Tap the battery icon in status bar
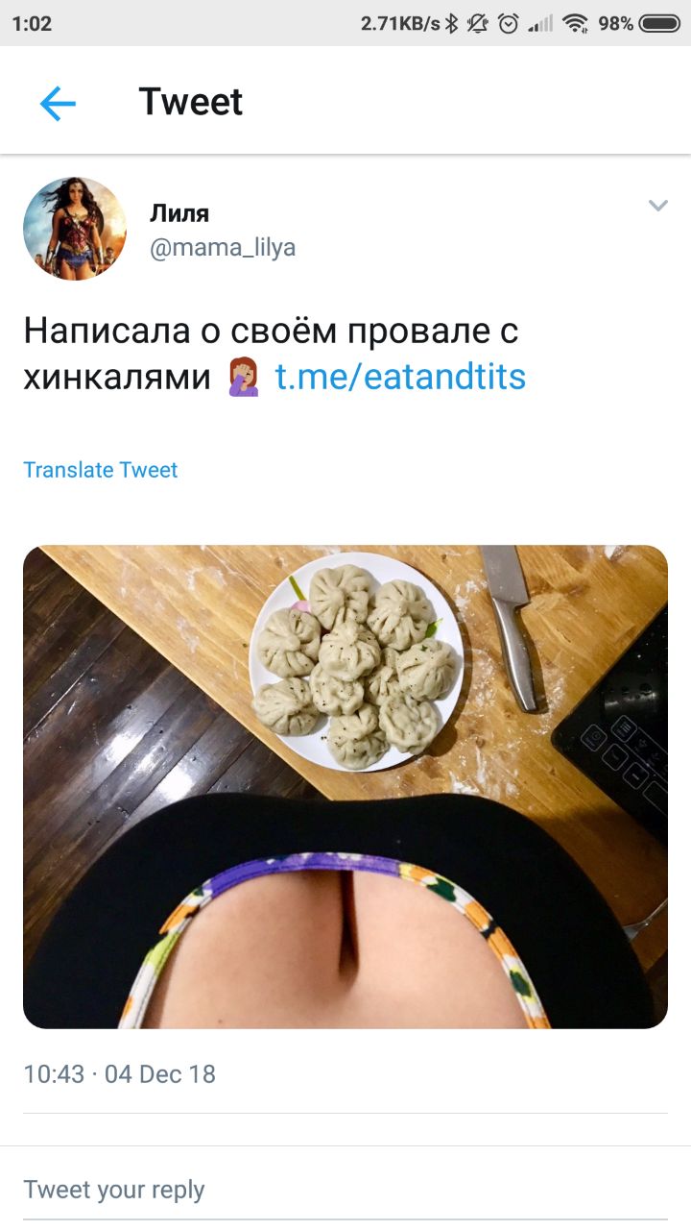Screen dimensions: 691x1230 point(659,23)
